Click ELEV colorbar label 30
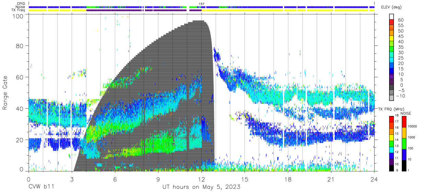Image resolution: width=421 pixels, height=194 pixels. [401, 53]
